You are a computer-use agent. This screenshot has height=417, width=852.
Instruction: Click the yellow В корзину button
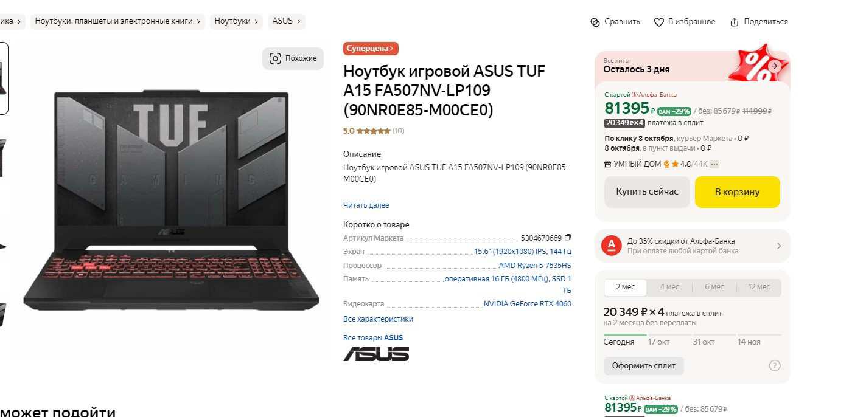[x=737, y=192]
